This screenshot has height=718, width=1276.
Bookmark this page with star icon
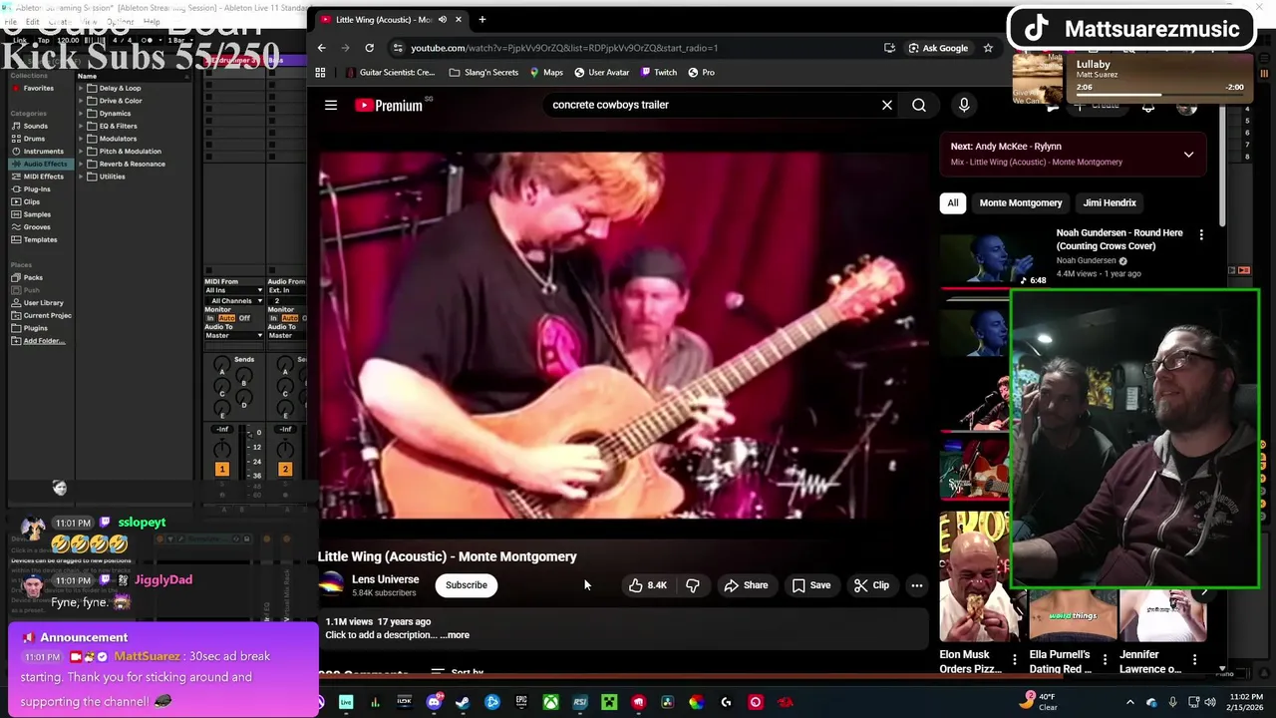[x=988, y=48]
